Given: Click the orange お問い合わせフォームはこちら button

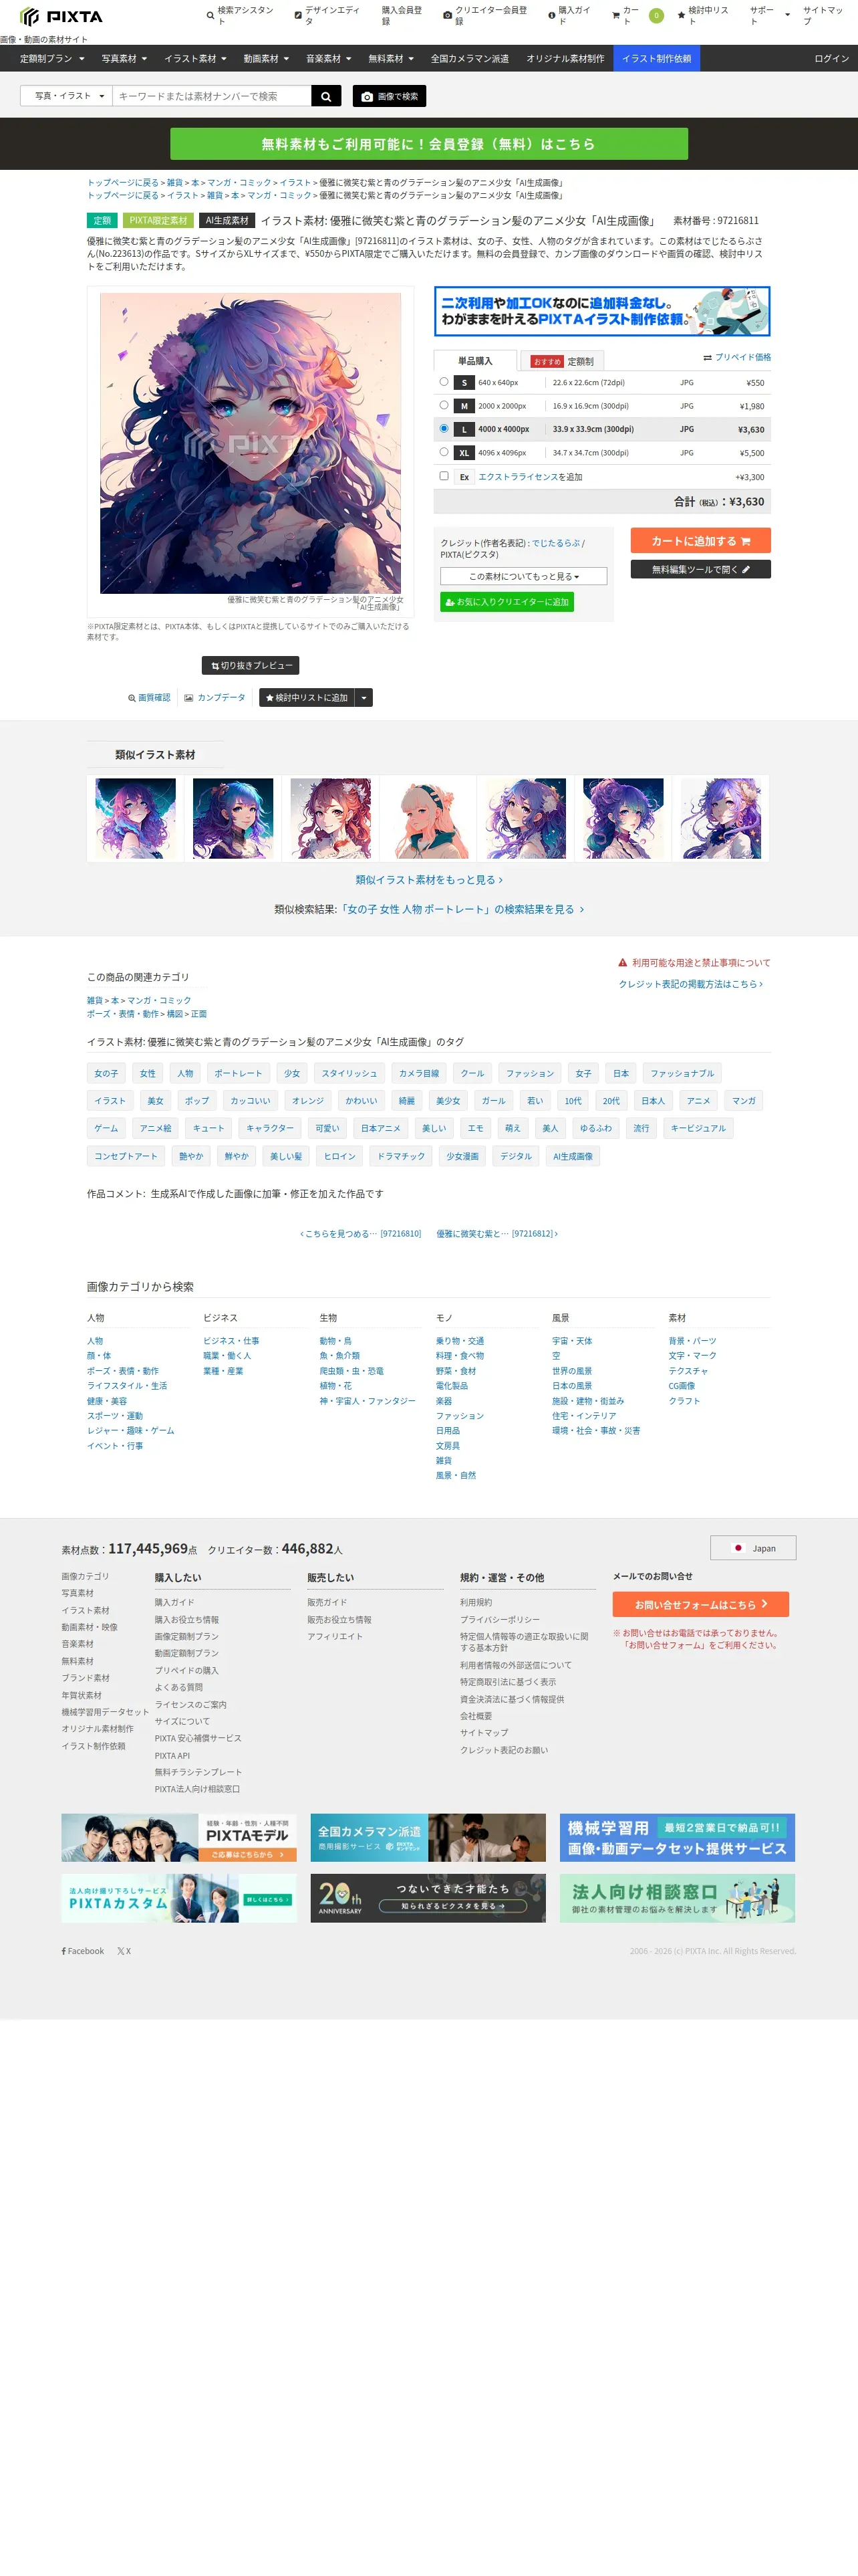Looking at the screenshot, I should coord(700,1604).
